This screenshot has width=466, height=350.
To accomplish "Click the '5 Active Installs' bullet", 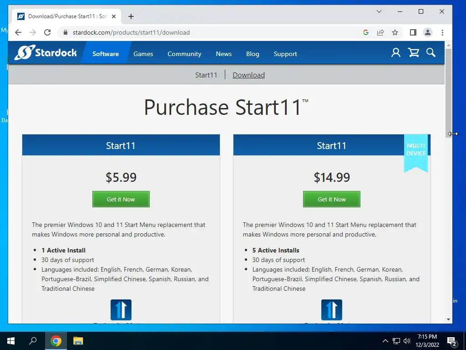I will click(276, 250).
